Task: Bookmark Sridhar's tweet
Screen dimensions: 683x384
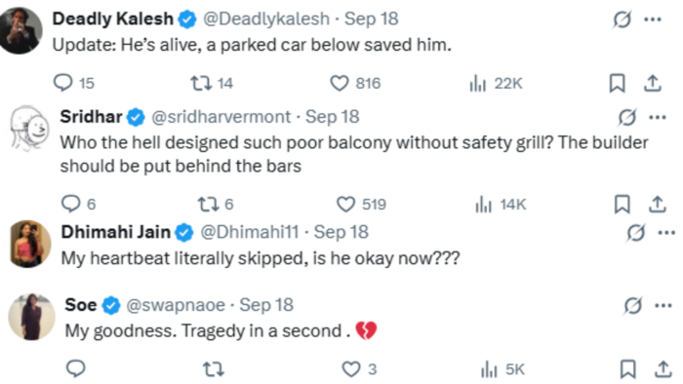Action: [x=623, y=204]
